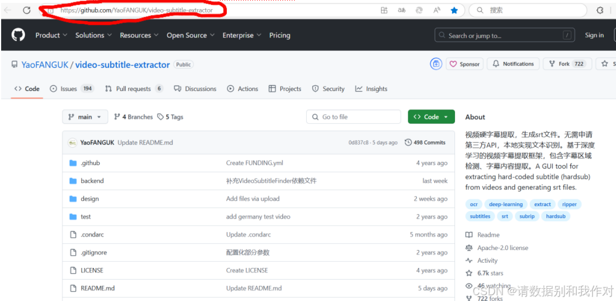
Task: Open the Actions tab
Action: click(243, 89)
